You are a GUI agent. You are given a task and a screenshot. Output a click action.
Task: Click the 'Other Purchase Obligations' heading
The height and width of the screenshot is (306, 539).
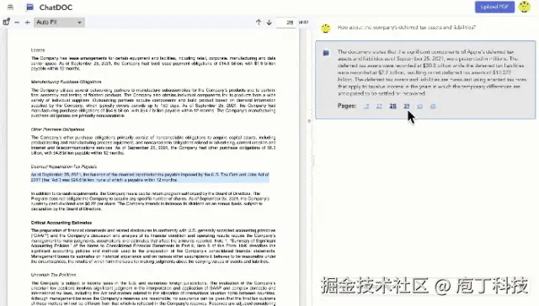pos(58,129)
